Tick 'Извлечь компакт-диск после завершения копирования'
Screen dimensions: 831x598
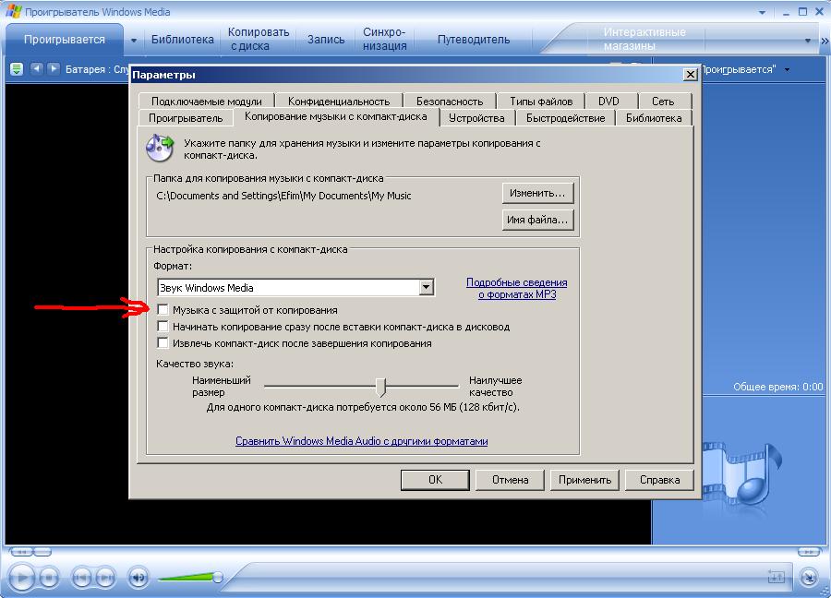pyautogui.click(x=163, y=343)
